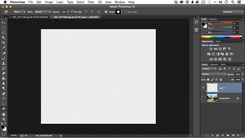Open the custom Shape picker arrow
245x138 pixels.
click(122, 12)
